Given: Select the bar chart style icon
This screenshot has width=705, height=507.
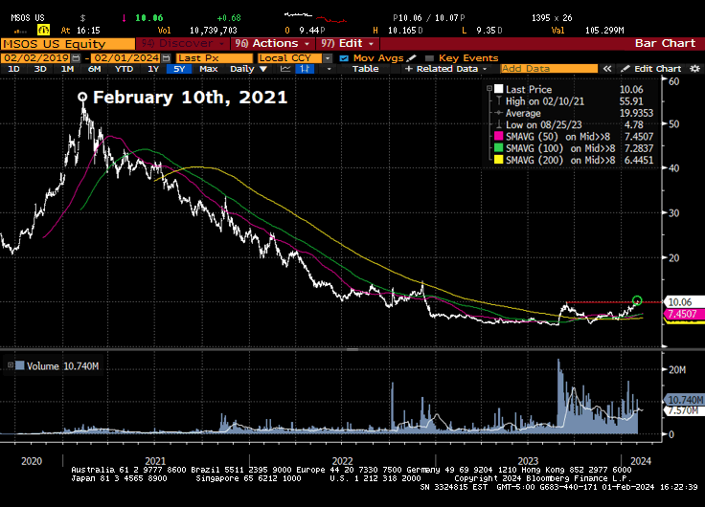Looking at the screenshot, I should point(305,69).
